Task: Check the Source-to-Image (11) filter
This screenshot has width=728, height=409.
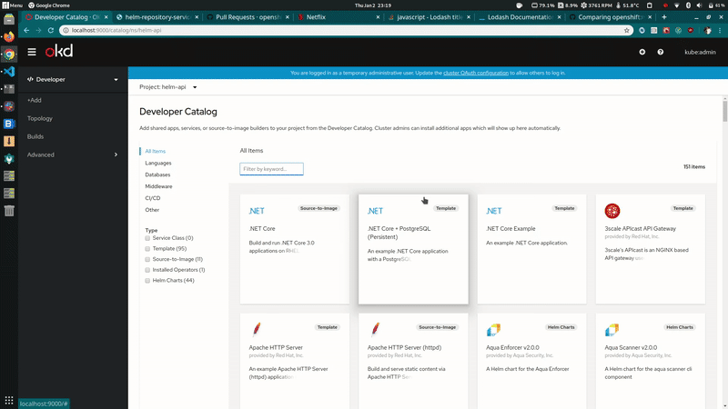Action: (x=147, y=259)
